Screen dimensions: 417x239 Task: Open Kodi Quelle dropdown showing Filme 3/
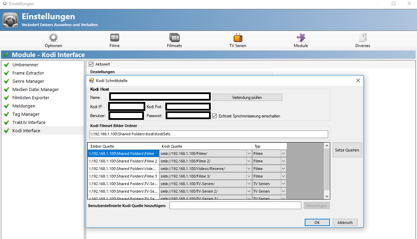249,176
